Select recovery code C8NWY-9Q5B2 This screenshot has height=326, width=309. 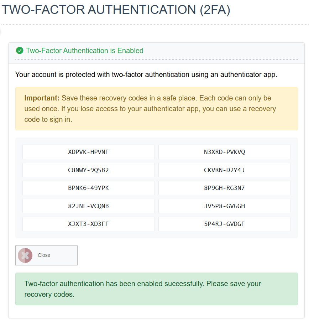tap(89, 170)
